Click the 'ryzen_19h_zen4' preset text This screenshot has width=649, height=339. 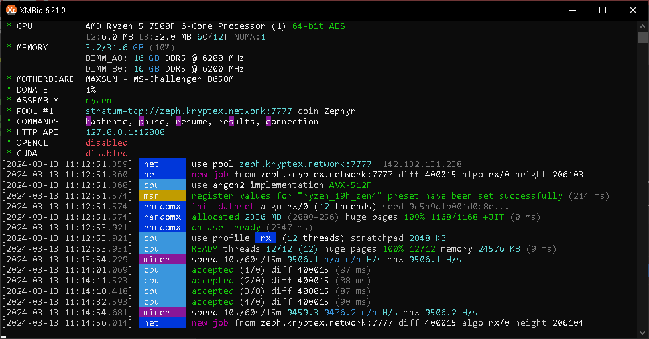pos(340,195)
